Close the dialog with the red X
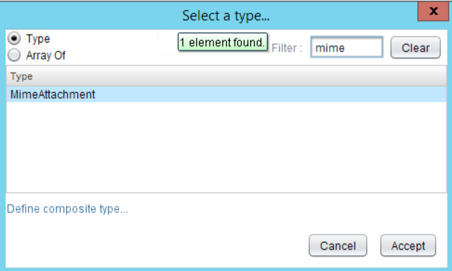The image size is (452, 271). point(433,12)
